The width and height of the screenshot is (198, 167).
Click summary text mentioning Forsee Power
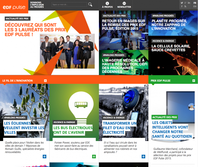74,146
